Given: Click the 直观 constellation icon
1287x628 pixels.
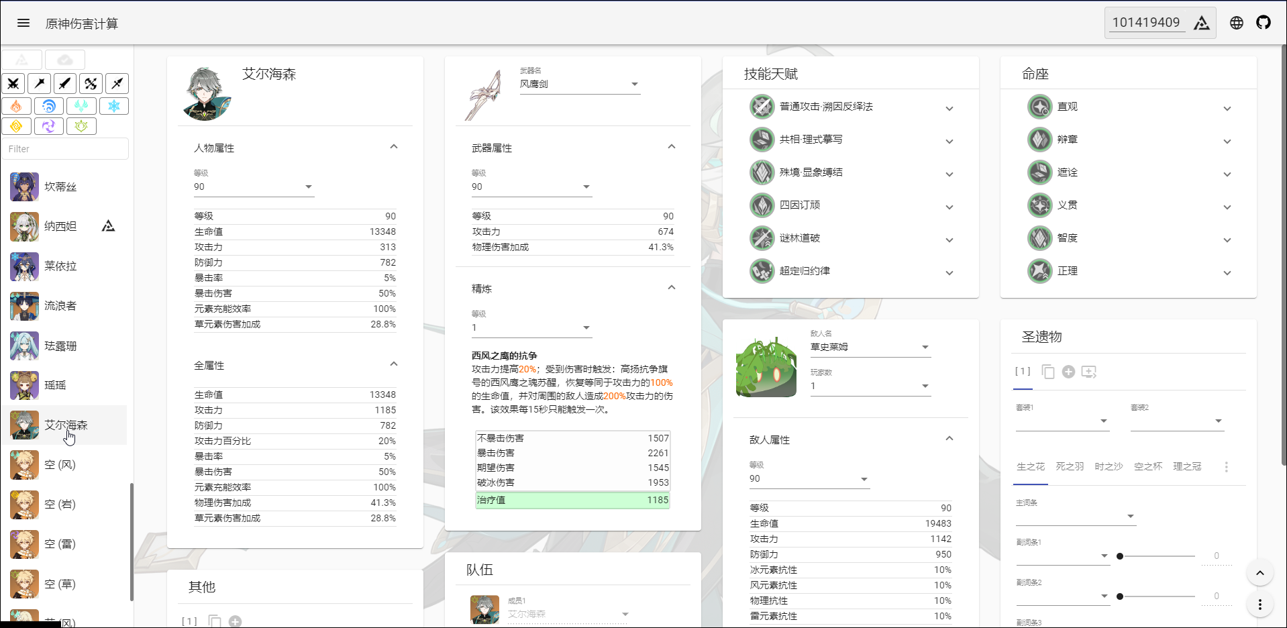Looking at the screenshot, I should [x=1040, y=107].
